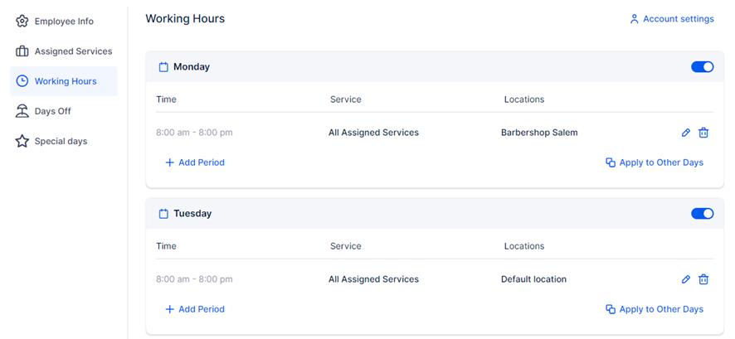This screenshot has height=339, width=735.
Task: Add Period under Tuesday
Action: (x=195, y=309)
